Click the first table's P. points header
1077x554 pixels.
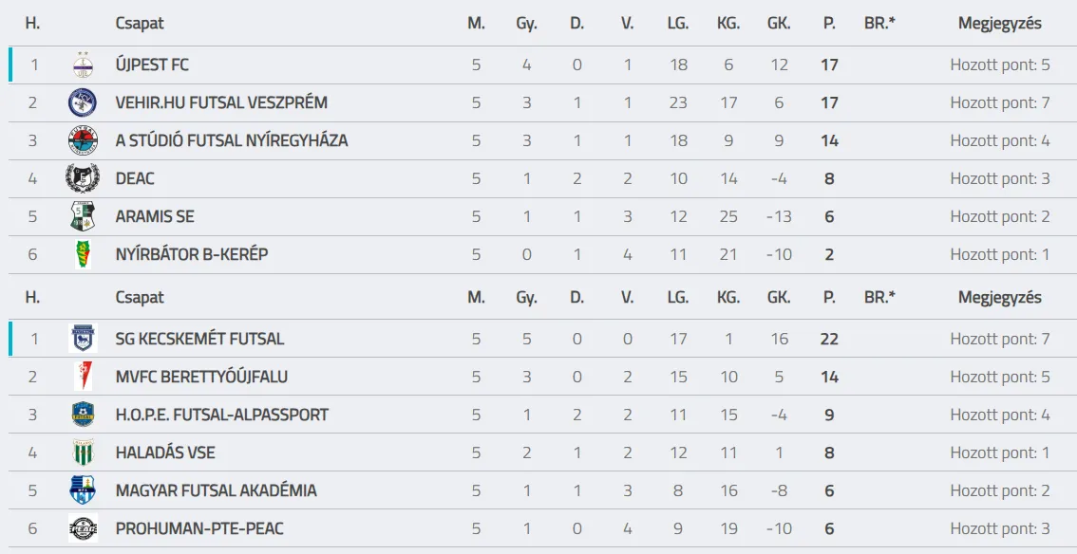tap(829, 24)
